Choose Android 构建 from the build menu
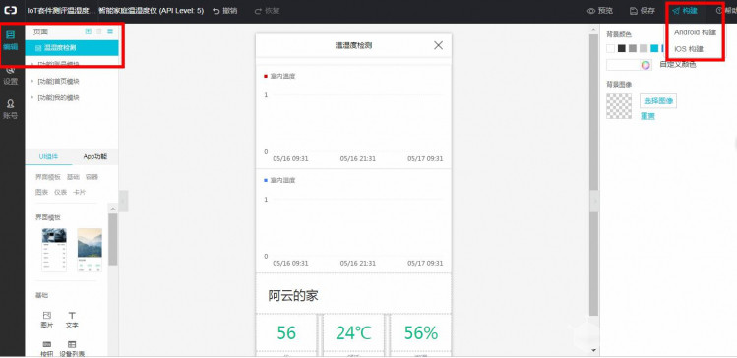Image resolution: width=737 pixels, height=358 pixels. (x=695, y=32)
